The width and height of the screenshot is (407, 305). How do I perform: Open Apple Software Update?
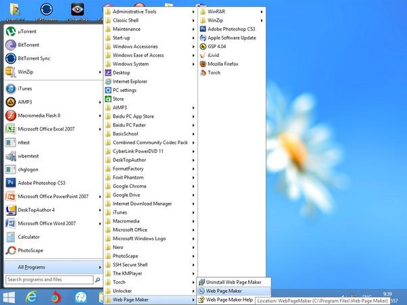(232, 38)
